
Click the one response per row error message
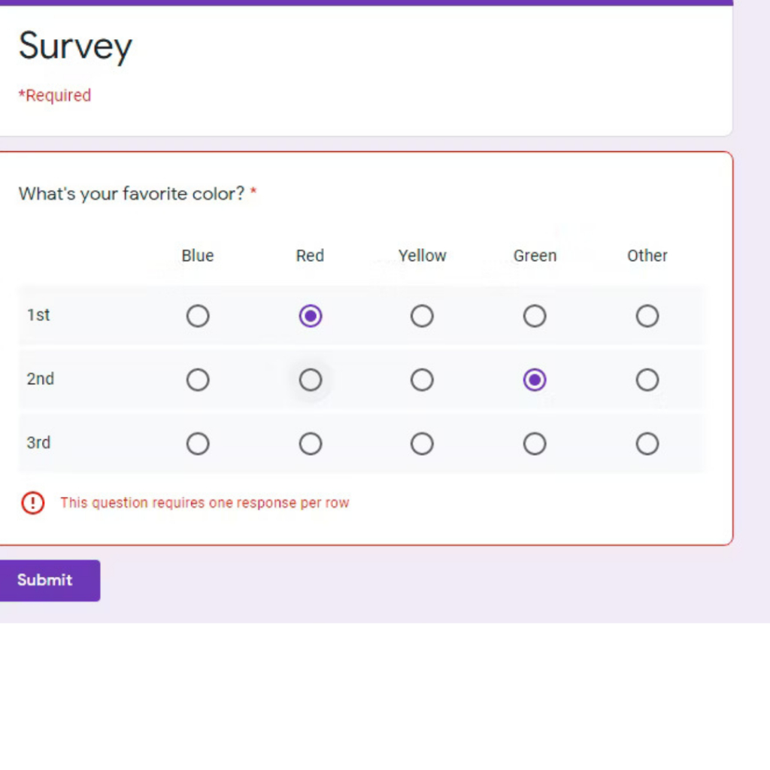tap(205, 503)
